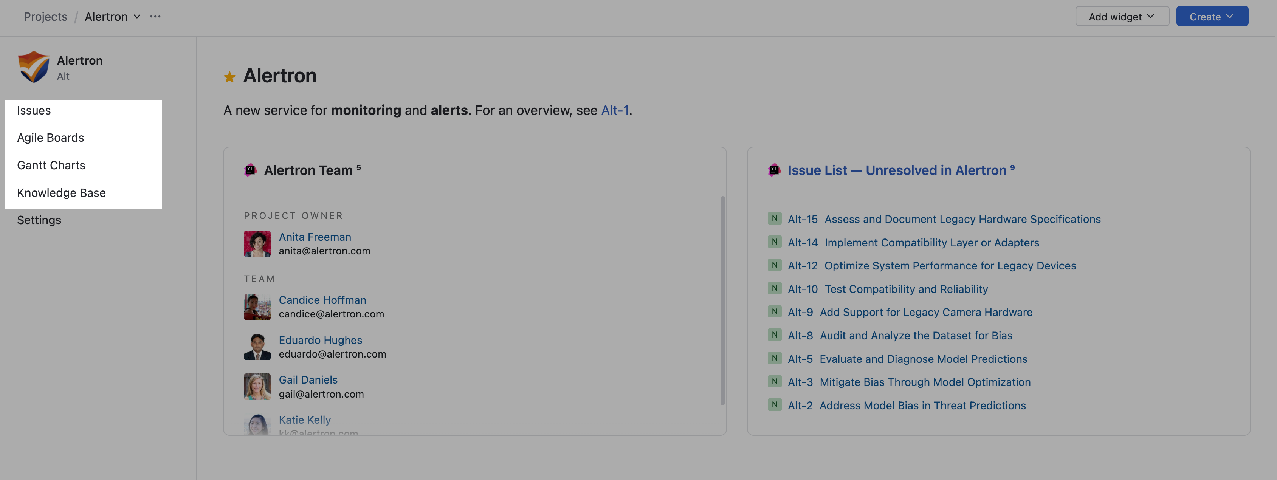Click the PROJECT OWNER section label
This screenshot has height=480, width=1277.
pyautogui.click(x=293, y=215)
